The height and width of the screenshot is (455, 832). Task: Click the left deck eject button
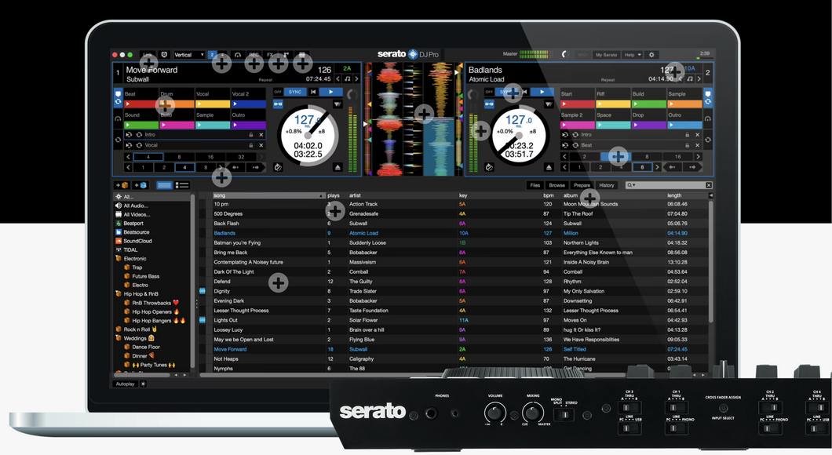tap(338, 167)
